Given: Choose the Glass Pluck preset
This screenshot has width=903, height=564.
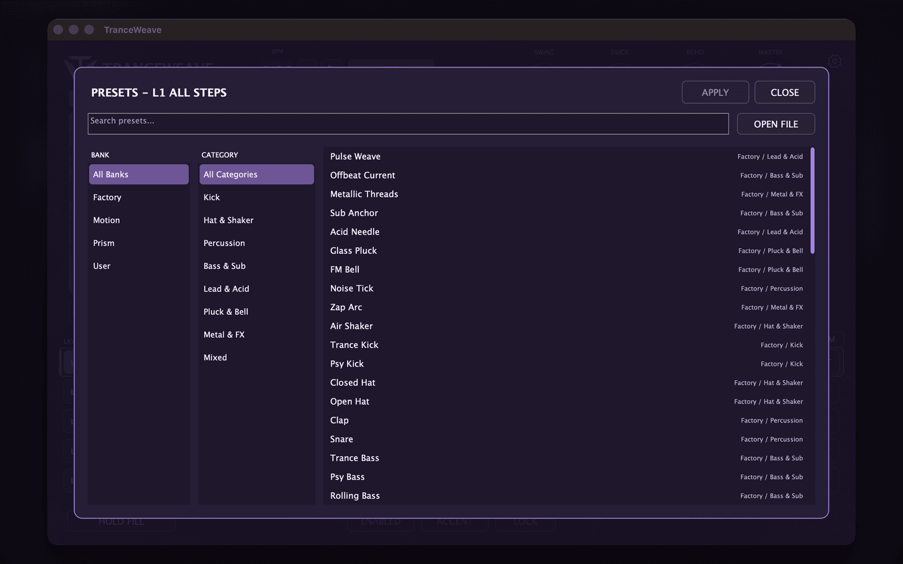Looking at the screenshot, I should point(567,251).
